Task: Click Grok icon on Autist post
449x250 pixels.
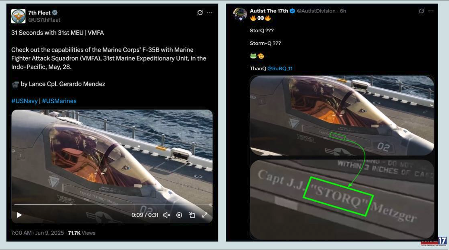Action: coord(422,11)
